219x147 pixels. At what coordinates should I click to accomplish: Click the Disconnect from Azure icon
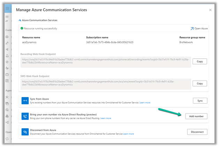[x=25, y=132]
